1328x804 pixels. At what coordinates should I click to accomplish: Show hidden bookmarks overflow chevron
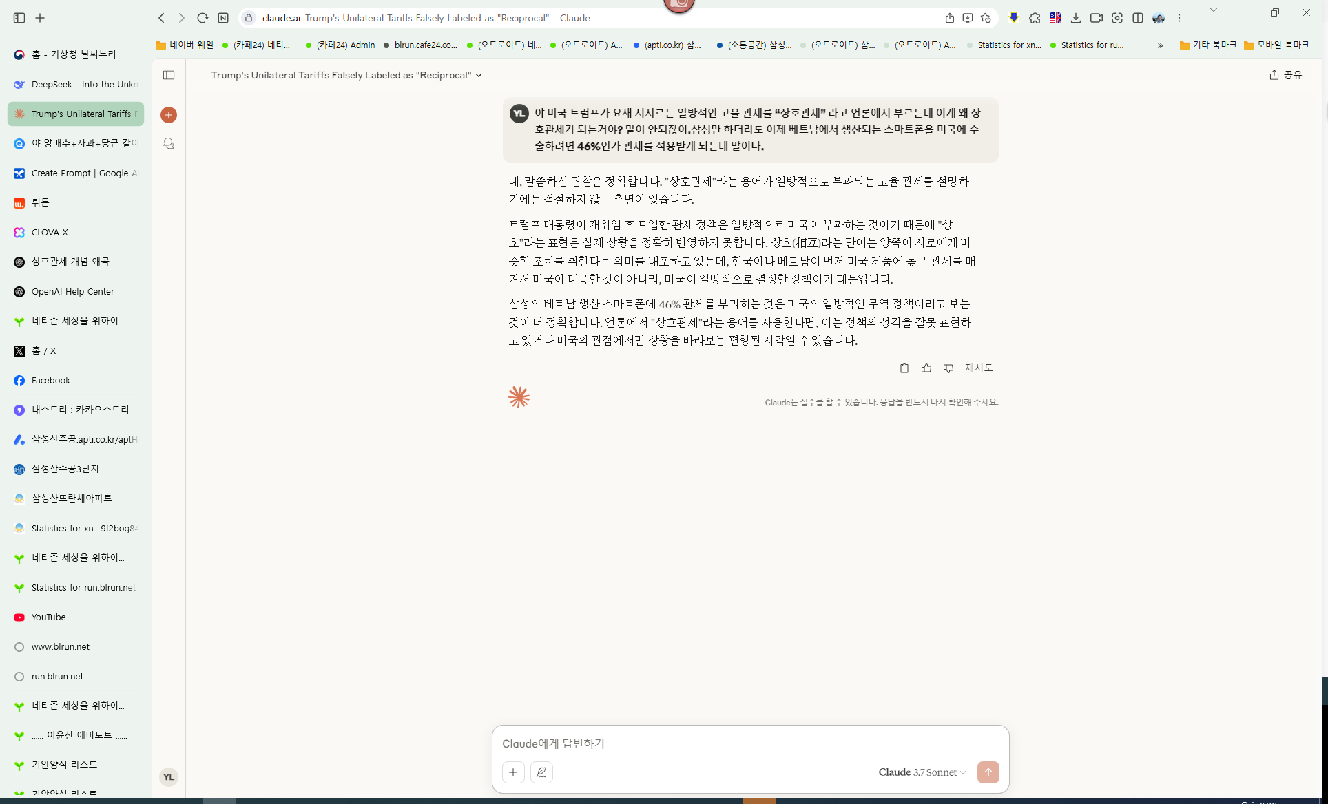click(x=1161, y=45)
